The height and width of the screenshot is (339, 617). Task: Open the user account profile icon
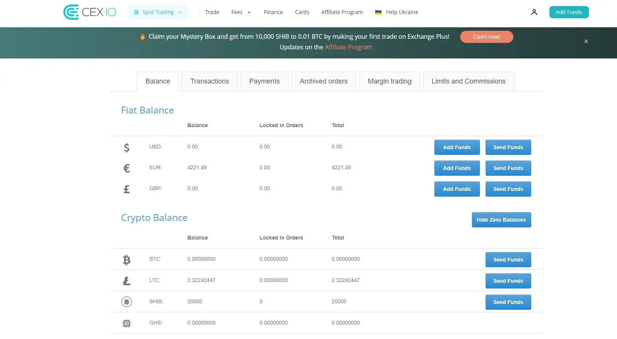[x=534, y=12]
